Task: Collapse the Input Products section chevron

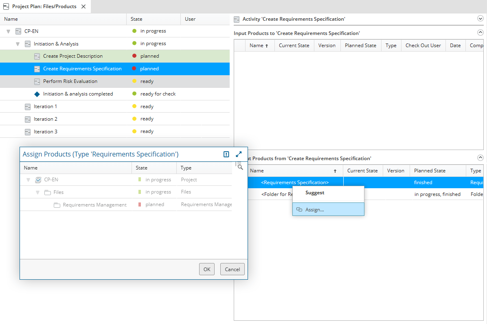Action: click(x=480, y=33)
